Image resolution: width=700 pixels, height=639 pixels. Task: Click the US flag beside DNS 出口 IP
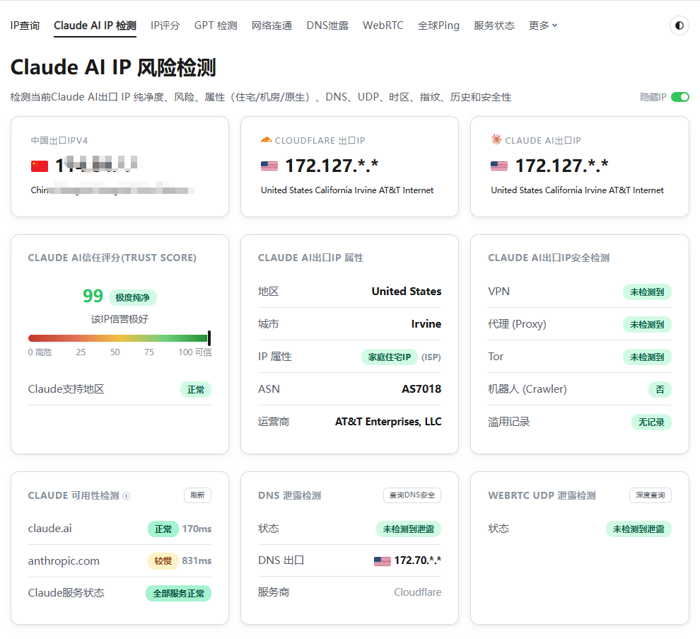(x=382, y=560)
